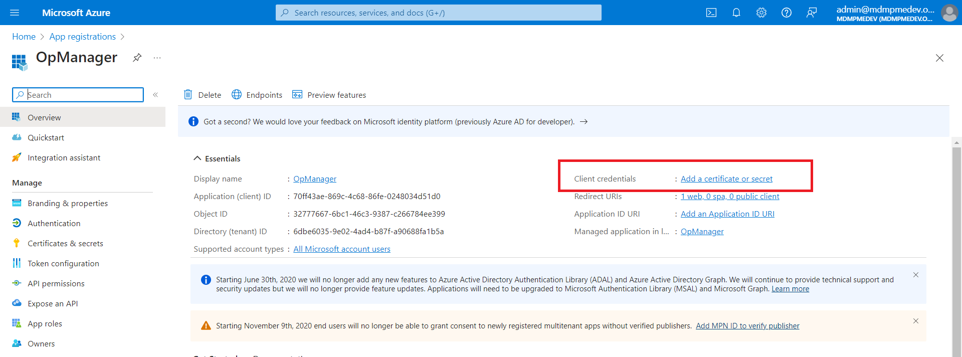Open the Redirect URIs link
Screen dimensions: 962x357
[x=730, y=197]
